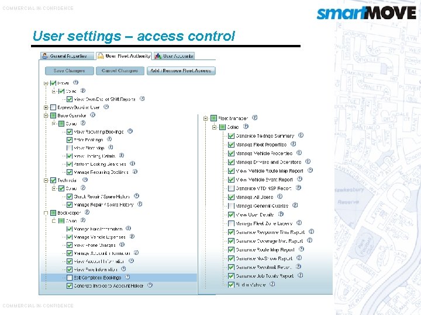Click help icon for Generate Takings Summary
Screen dimensions: 421x315
301,135
